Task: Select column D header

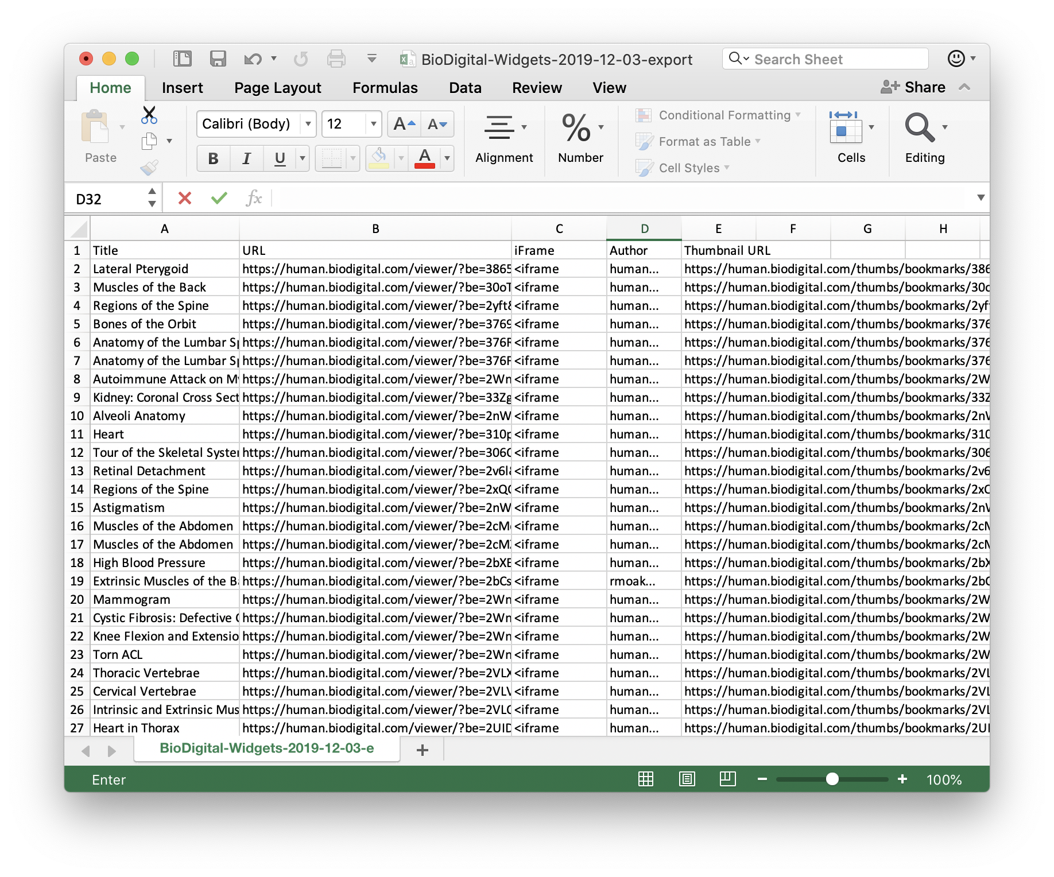Action: (x=644, y=229)
